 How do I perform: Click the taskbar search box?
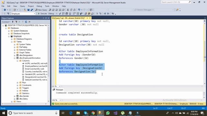[33, 113]
